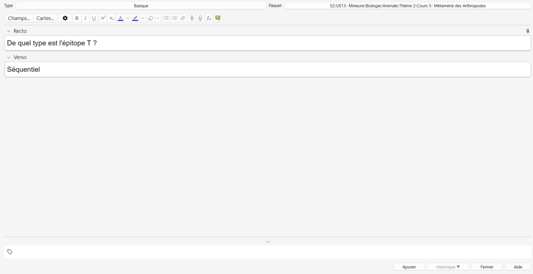Toggle bold formatting in the toolbar
533x274 pixels.
coord(77,18)
